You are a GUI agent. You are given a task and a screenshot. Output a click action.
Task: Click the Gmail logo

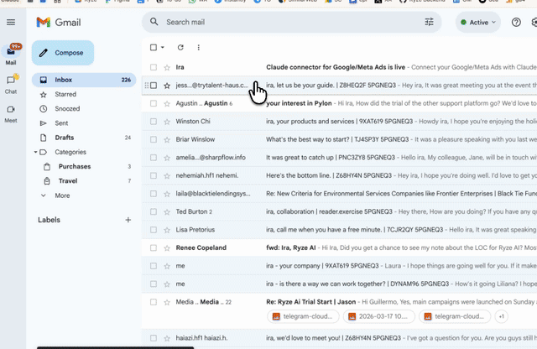tap(59, 23)
